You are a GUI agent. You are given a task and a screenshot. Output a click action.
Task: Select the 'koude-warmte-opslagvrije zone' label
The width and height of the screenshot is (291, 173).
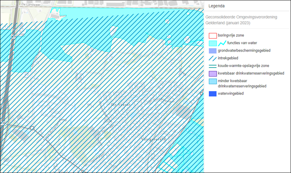pos(243,66)
